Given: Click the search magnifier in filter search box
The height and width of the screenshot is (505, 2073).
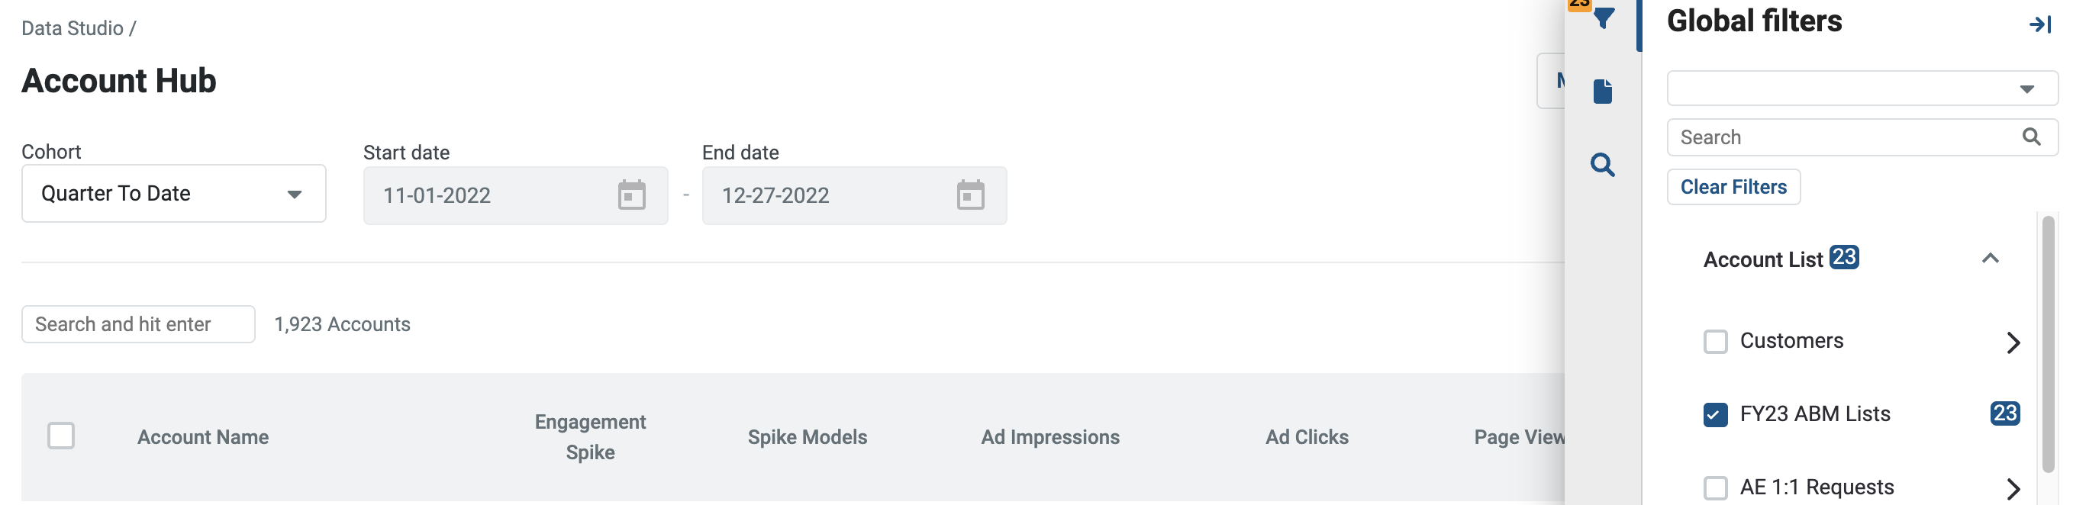Looking at the screenshot, I should click(x=2031, y=137).
